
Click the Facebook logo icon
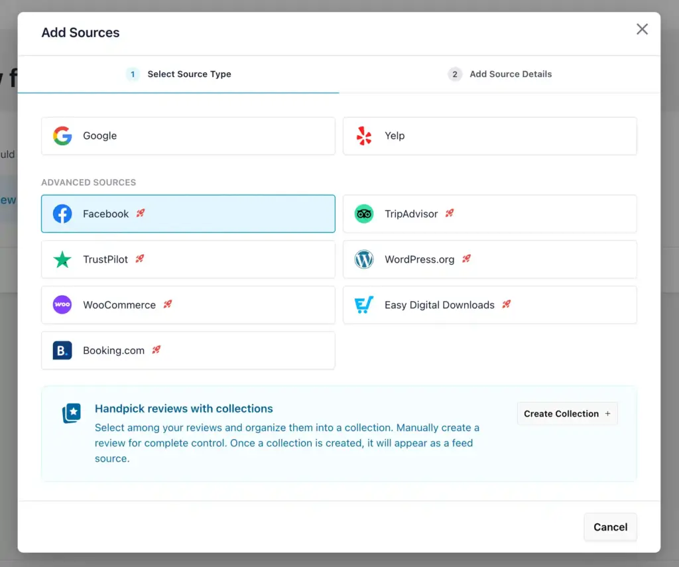[62, 214]
